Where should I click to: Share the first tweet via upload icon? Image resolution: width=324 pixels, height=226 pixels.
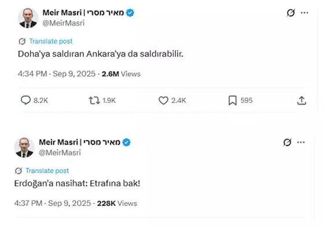click(x=301, y=101)
